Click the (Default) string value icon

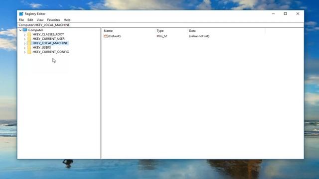[x=105, y=36]
